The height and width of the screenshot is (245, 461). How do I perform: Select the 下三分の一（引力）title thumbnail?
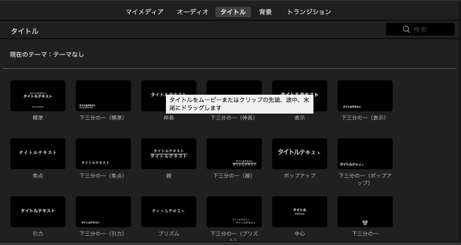point(103,212)
